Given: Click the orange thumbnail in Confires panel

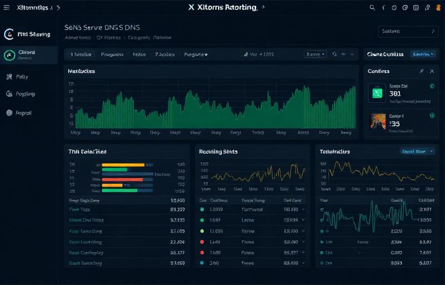Looking at the screenshot, I should tap(378, 121).
